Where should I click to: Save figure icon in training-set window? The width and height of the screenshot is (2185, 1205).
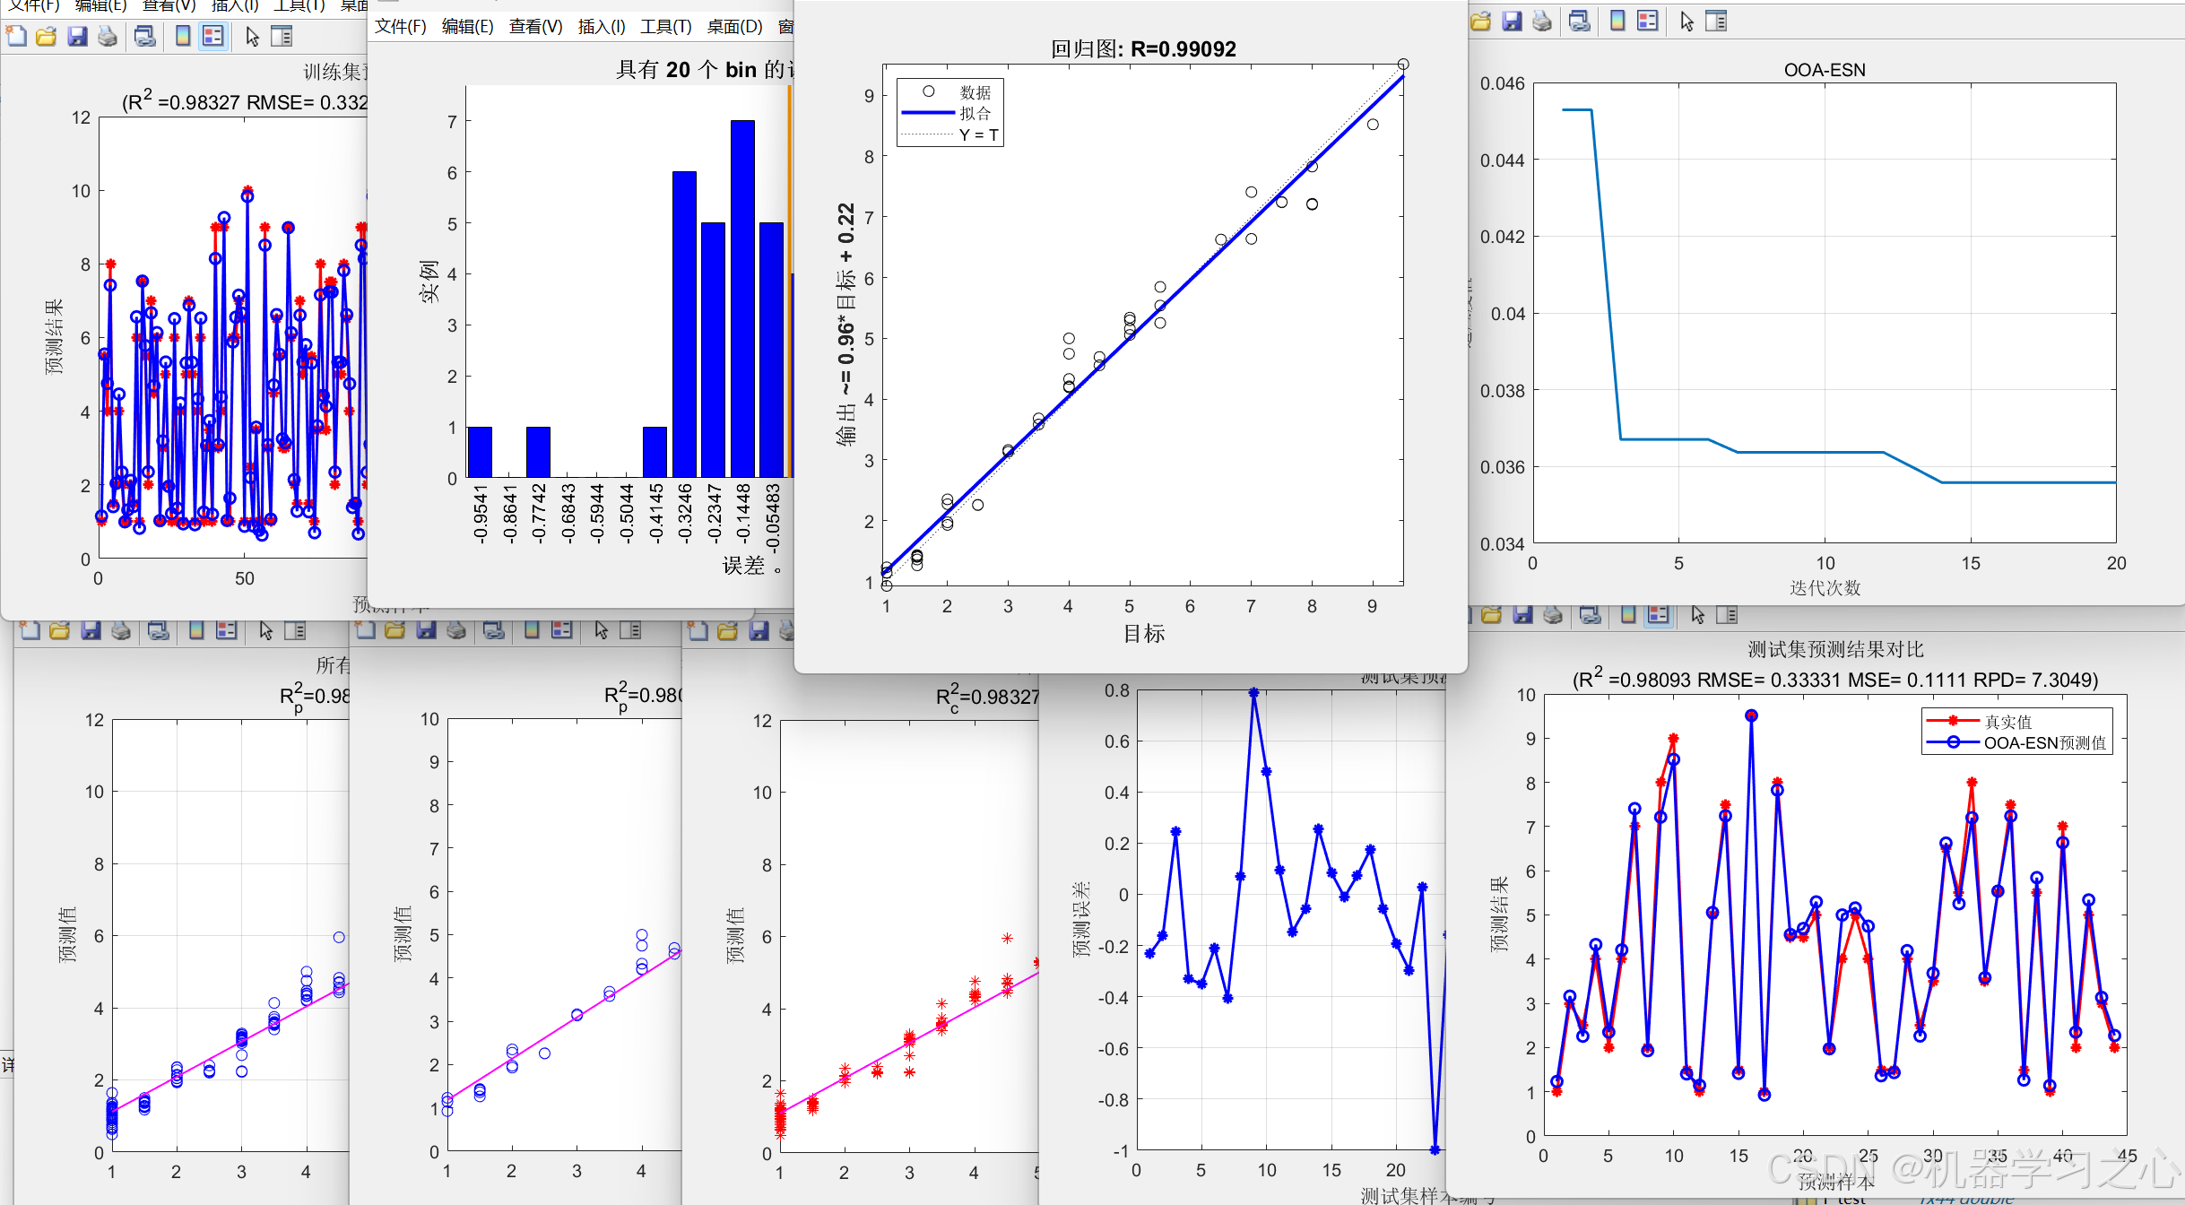click(x=77, y=37)
